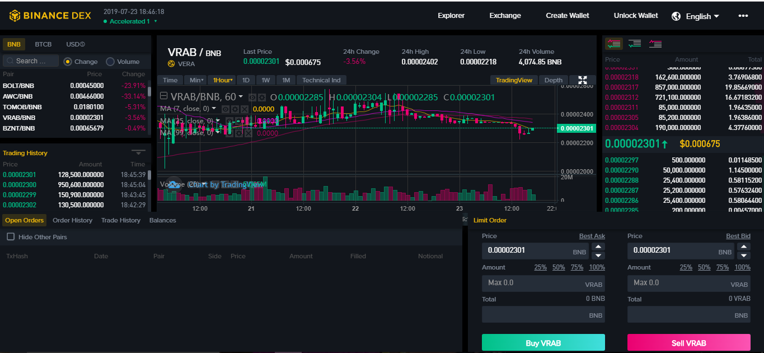Viewport: 764px width, 353px height.
Task: Select the Volume radio button
Action: pyautogui.click(x=110, y=62)
